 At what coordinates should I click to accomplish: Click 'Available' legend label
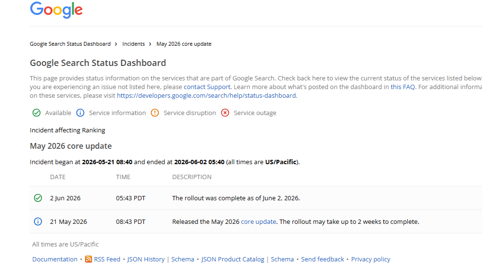(58, 113)
